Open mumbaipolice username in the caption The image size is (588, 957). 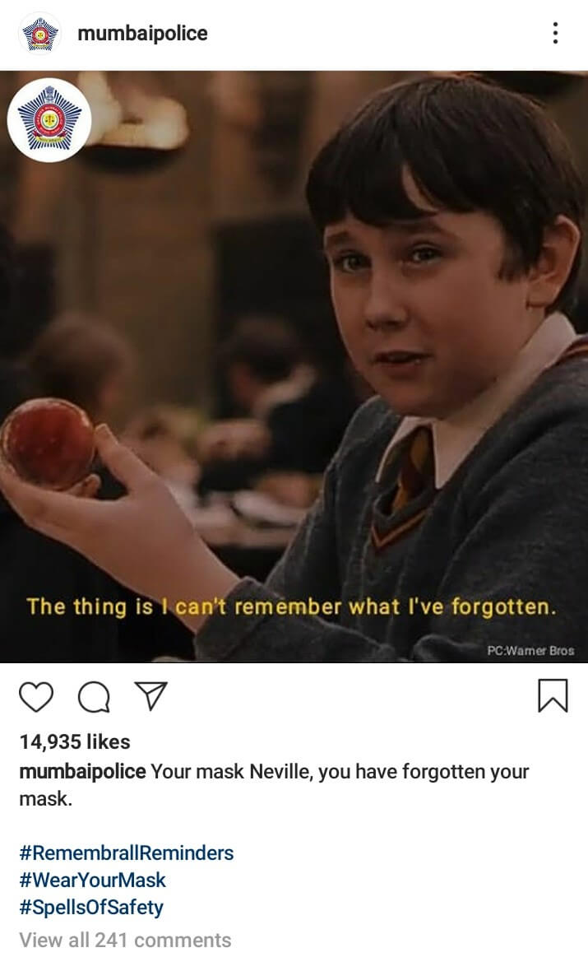pos(82,772)
